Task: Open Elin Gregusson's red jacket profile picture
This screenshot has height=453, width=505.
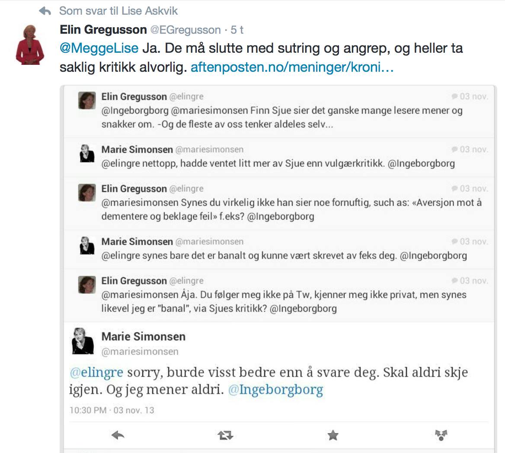Action: (x=30, y=45)
